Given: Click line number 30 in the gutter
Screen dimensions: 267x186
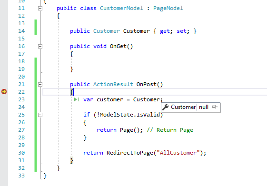Looking at the screenshot, I should [21, 153].
